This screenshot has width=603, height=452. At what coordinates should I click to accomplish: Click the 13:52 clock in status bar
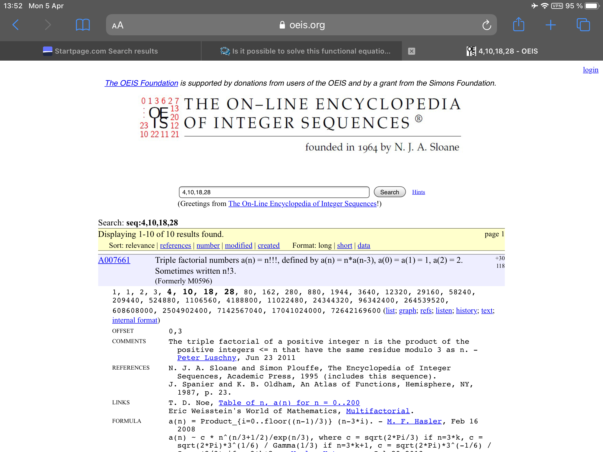[13, 6]
